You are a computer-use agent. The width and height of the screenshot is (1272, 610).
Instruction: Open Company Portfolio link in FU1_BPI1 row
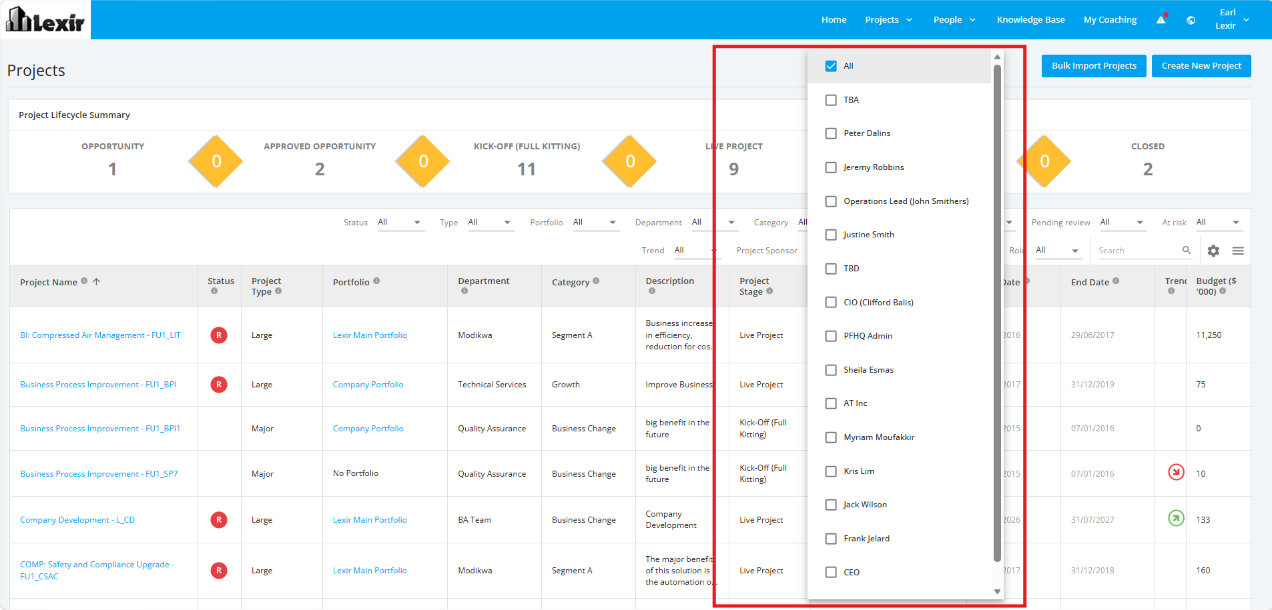[x=368, y=429]
